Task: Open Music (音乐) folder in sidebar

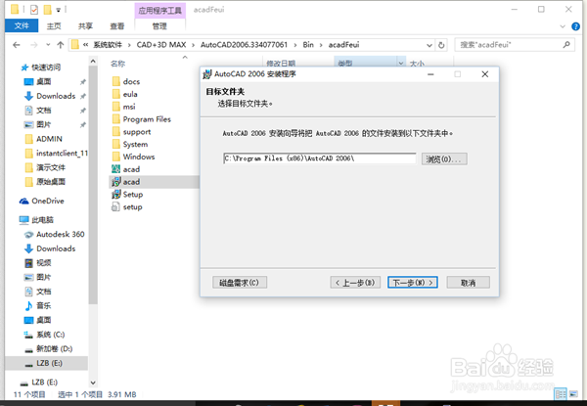Action: coord(37,305)
